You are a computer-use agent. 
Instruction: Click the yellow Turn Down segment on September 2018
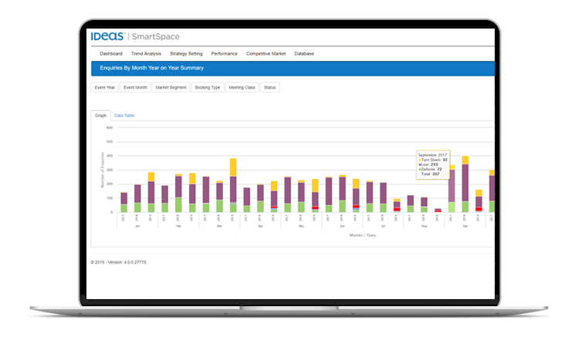(x=465, y=160)
